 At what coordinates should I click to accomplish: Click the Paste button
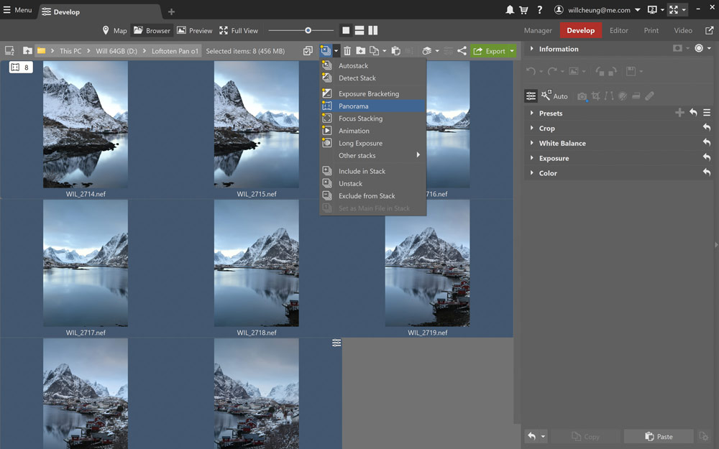(x=659, y=437)
